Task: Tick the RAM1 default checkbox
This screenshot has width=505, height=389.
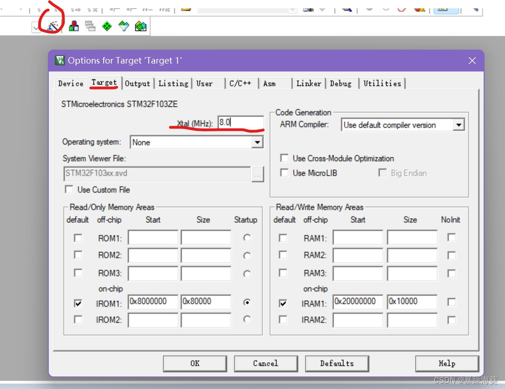Action: (x=283, y=238)
